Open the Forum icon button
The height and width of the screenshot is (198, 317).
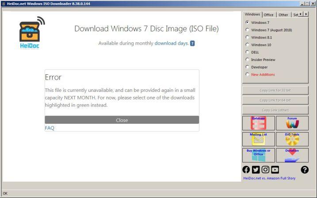tap(292, 123)
